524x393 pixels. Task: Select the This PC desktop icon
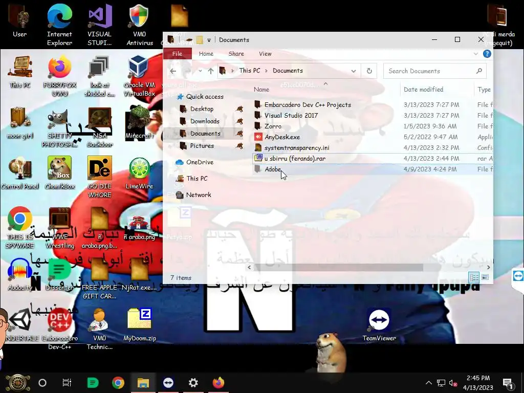(x=20, y=72)
